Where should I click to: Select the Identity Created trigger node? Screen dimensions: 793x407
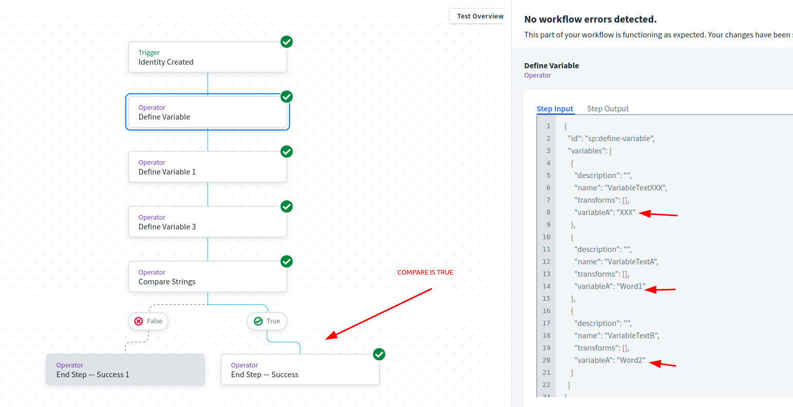207,57
